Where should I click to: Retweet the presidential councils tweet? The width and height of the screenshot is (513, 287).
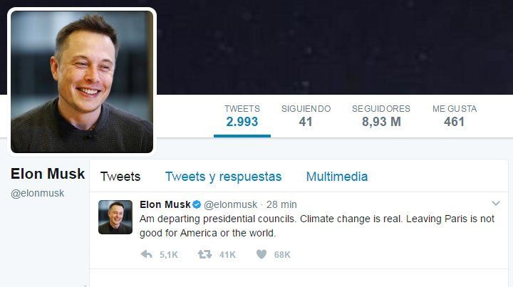(x=204, y=254)
